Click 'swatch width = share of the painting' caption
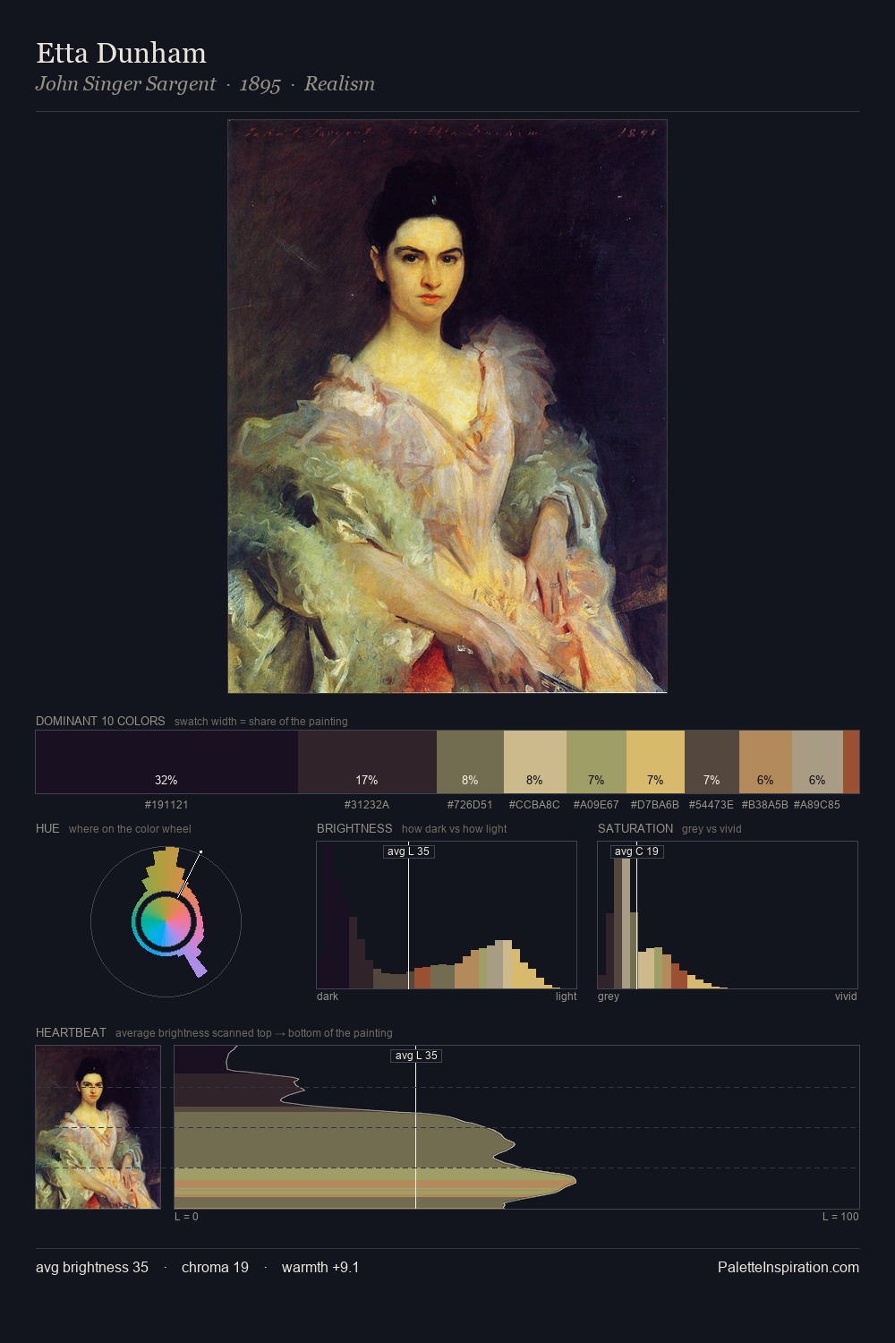This screenshot has height=1343, width=895. [261, 722]
